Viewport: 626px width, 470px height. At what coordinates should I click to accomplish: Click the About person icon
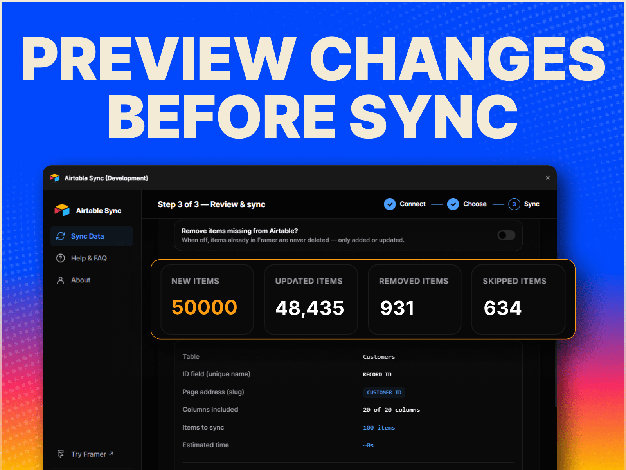pos(61,280)
